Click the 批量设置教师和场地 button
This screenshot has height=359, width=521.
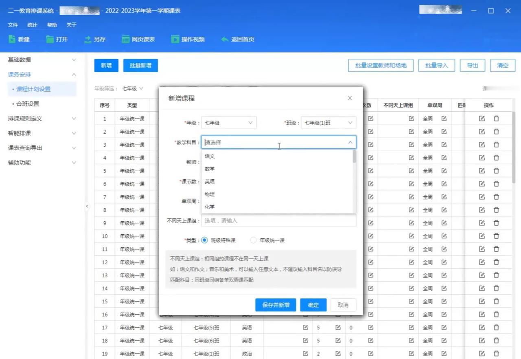click(381, 66)
